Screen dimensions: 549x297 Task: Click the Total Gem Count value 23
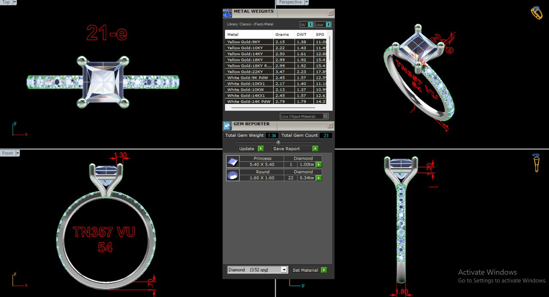(x=326, y=135)
